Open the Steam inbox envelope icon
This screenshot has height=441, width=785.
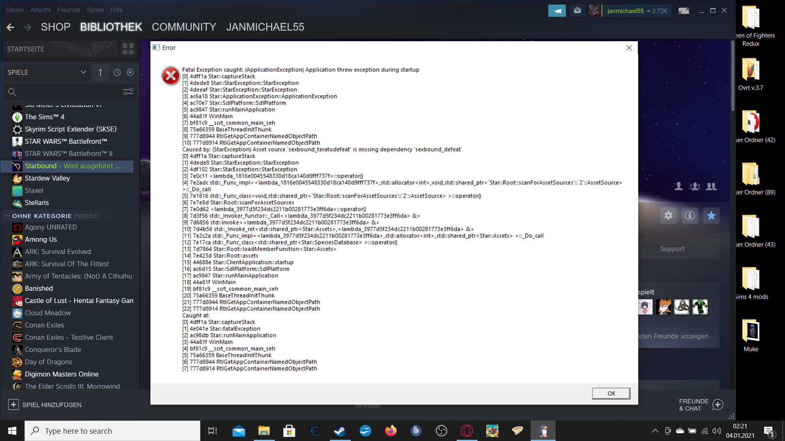click(577, 11)
